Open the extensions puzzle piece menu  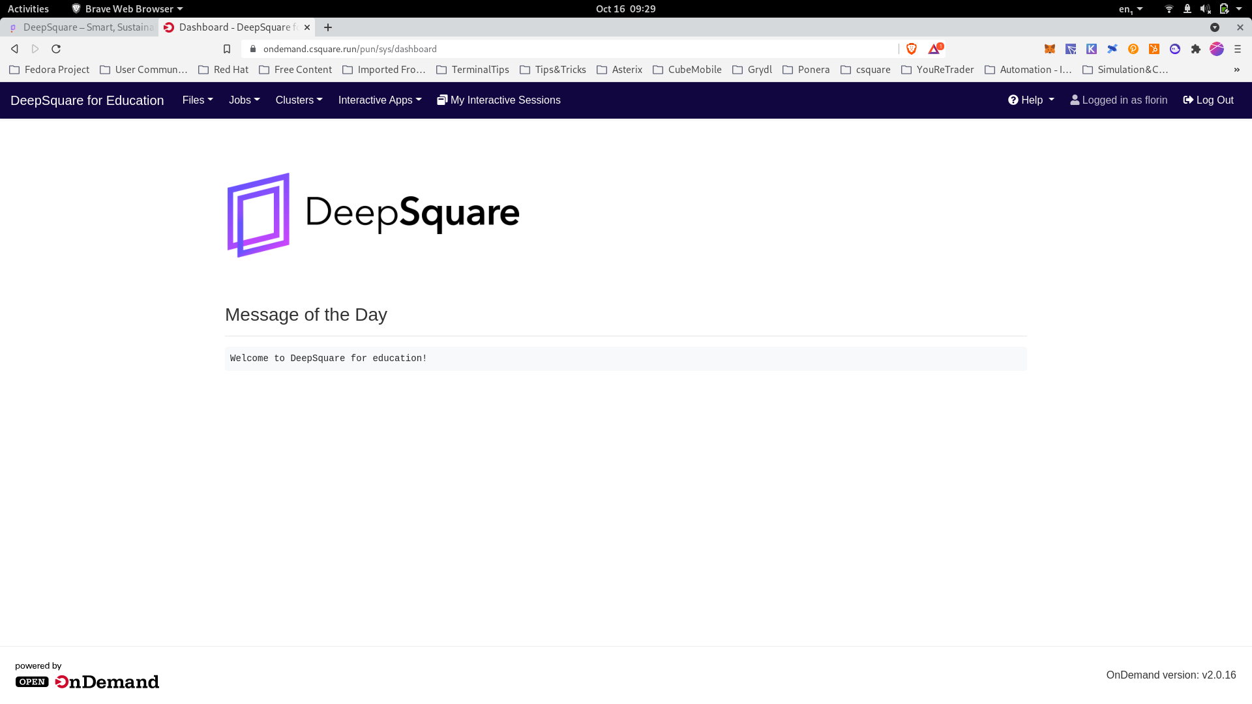1196,49
